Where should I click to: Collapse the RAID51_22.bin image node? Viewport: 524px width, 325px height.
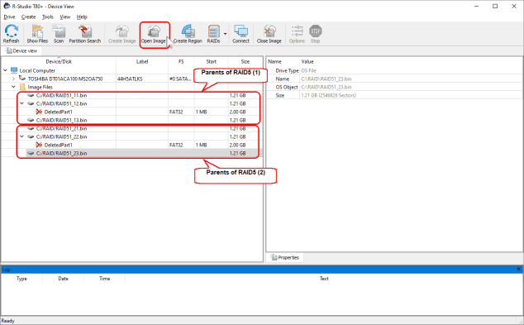pos(21,136)
